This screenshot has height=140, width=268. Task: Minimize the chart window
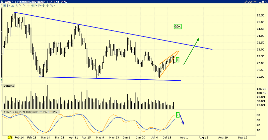pos(260,2)
